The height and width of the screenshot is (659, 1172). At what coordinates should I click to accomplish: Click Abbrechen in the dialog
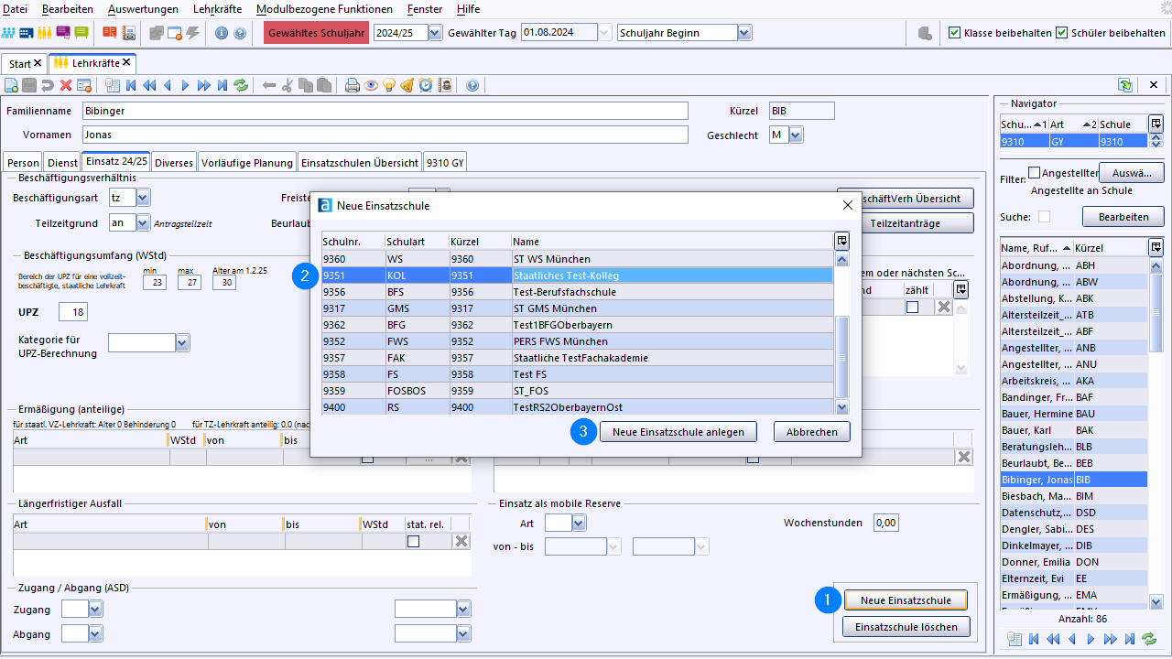tap(812, 432)
